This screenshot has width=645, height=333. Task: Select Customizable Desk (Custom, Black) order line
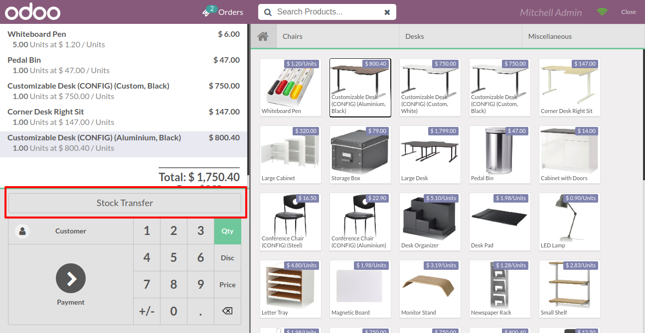pyautogui.click(x=124, y=91)
